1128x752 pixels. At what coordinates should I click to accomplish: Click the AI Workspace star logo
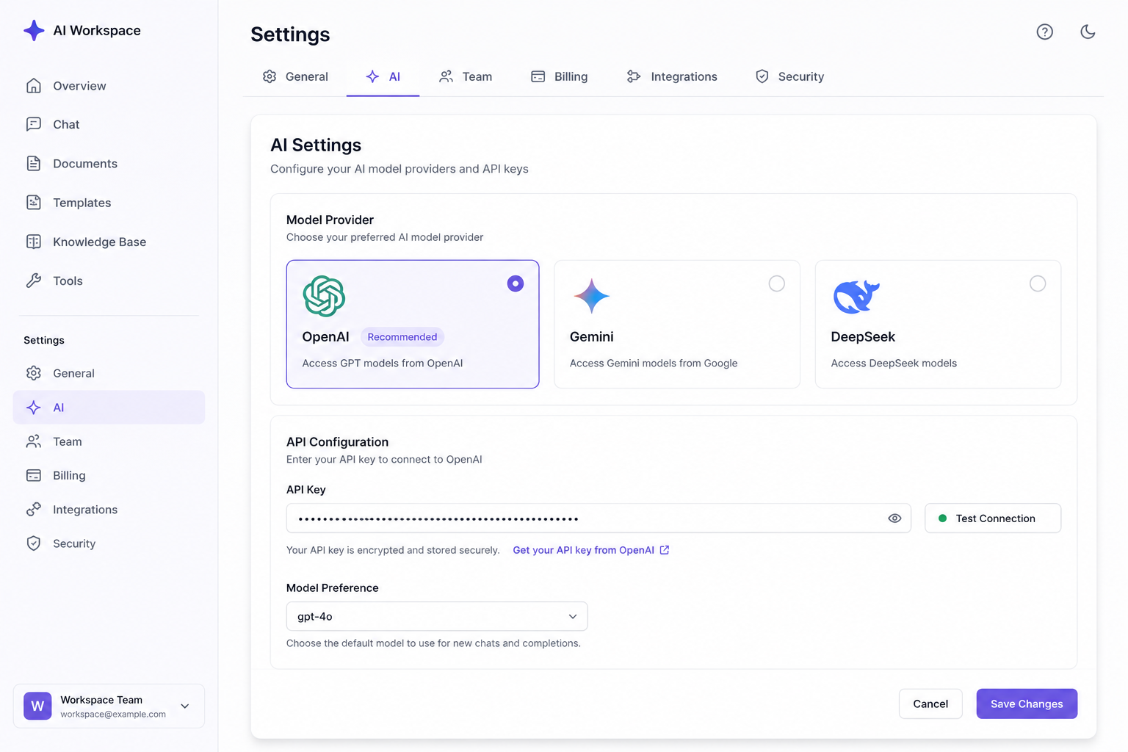(x=34, y=30)
